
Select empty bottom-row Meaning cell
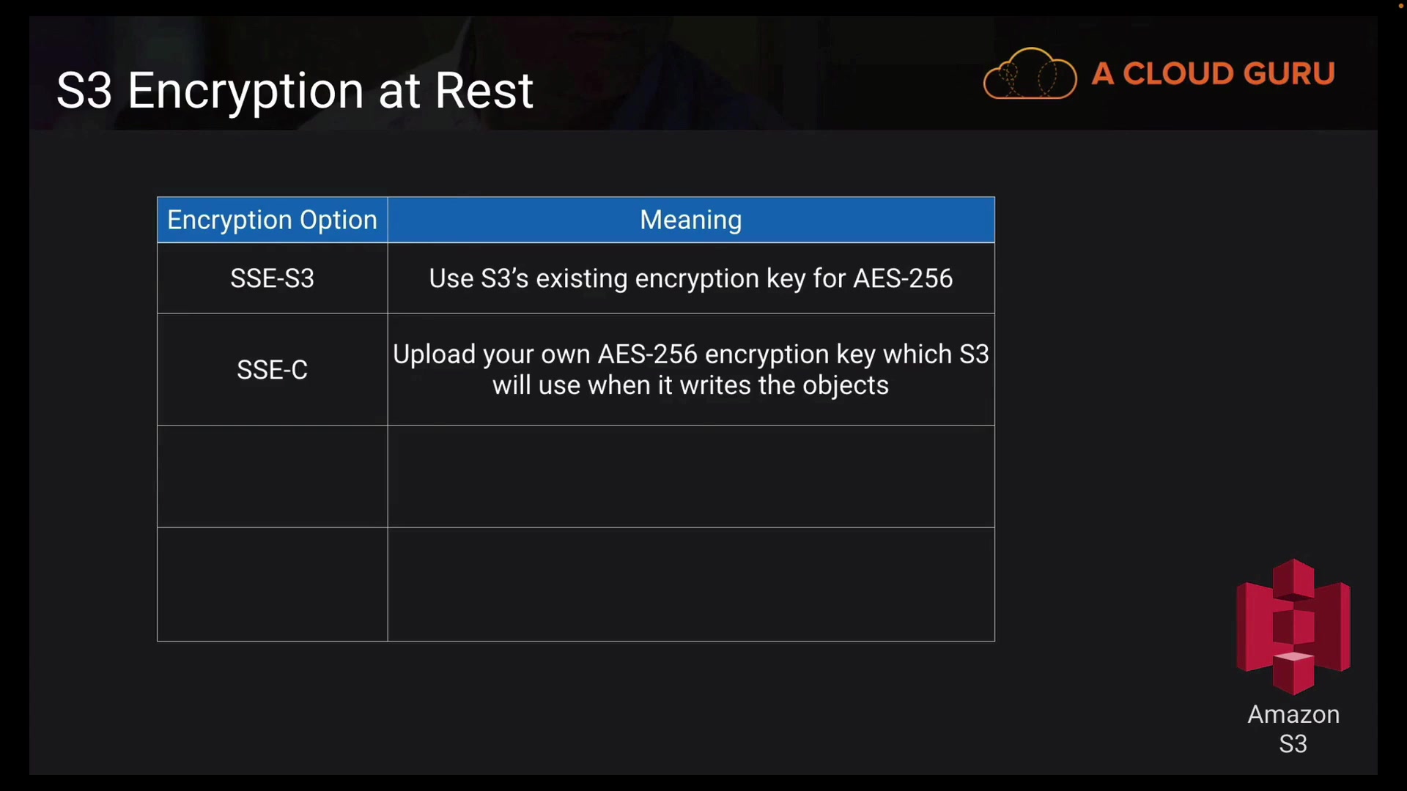click(690, 584)
